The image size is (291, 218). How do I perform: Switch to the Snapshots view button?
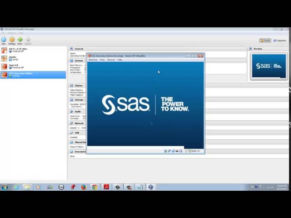(x=280, y=40)
